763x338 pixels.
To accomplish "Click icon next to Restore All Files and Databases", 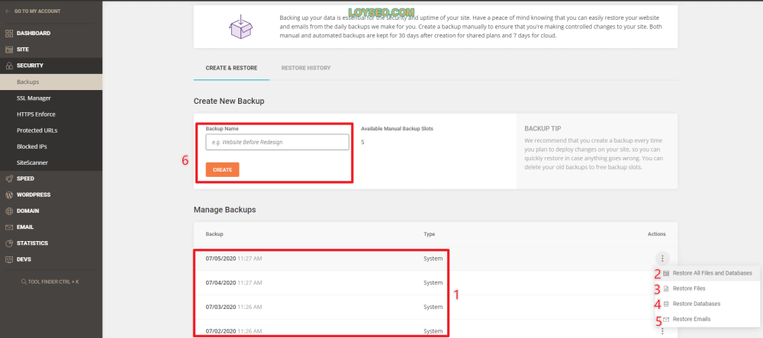I will click(x=666, y=273).
